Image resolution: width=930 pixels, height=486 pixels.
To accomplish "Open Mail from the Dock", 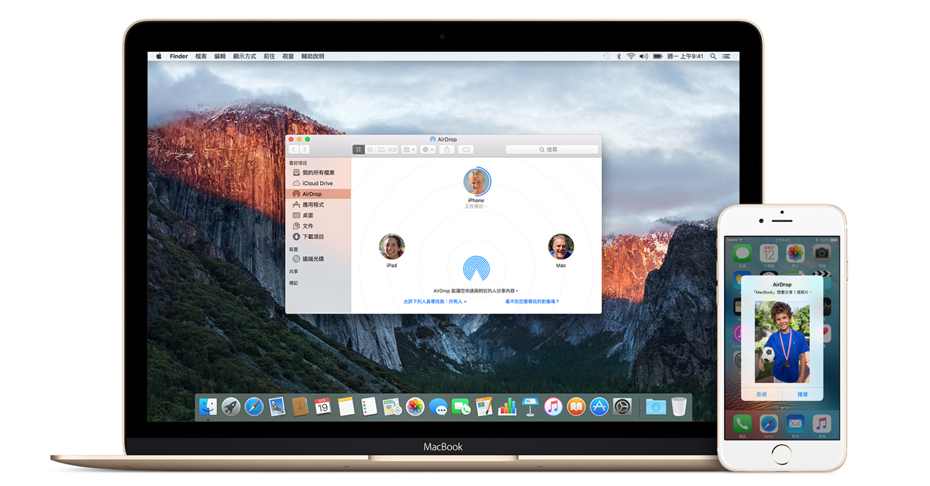I will [277, 406].
